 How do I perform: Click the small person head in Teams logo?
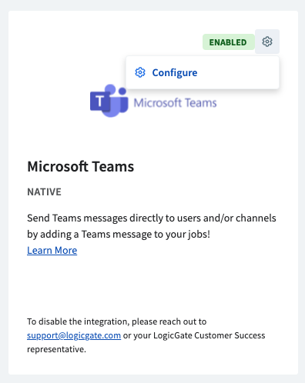(122, 91)
